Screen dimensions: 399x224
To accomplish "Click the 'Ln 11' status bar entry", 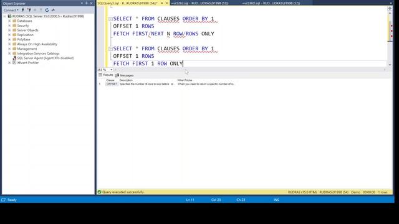I will coord(190,200).
